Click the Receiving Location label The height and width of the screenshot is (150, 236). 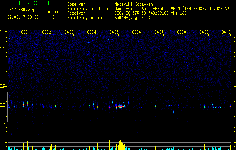pyautogui.click(x=87, y=9)
